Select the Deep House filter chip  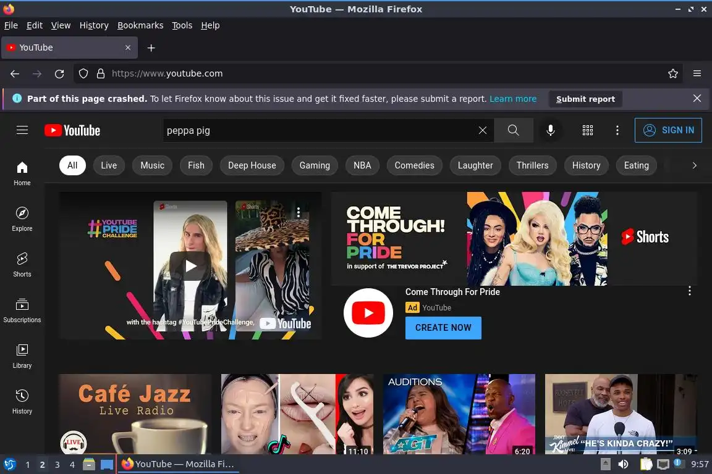coord(252,165)
